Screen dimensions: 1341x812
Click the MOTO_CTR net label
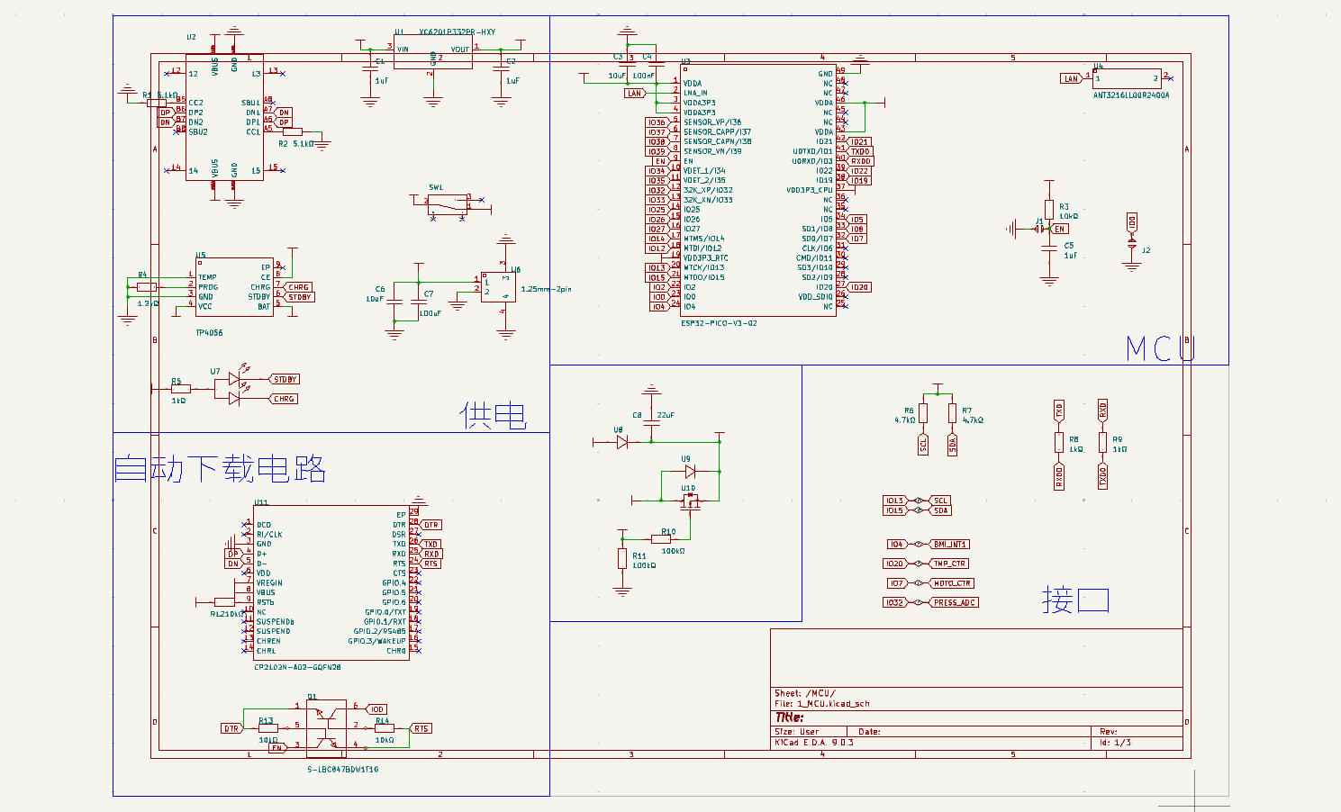951,583
